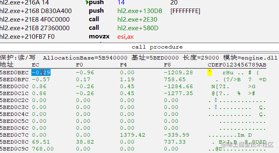Click the movzx mnemonic
Screen dimensions: 279x153
click(99, 37)
